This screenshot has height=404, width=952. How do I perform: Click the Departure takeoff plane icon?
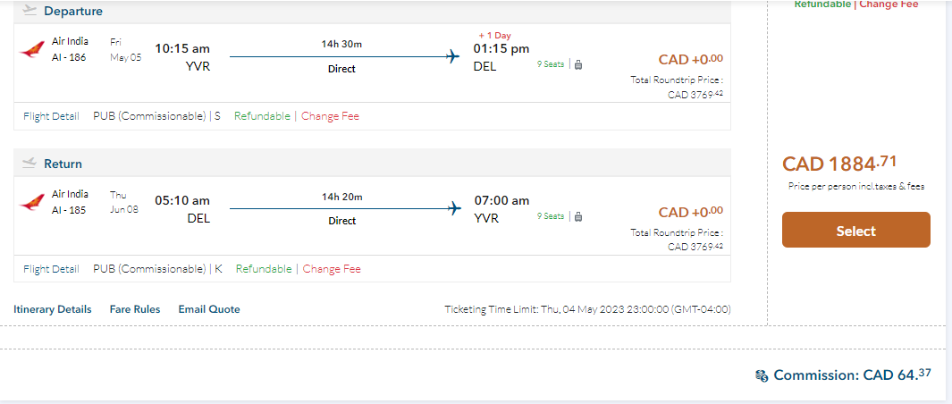[x=29, y=11]
